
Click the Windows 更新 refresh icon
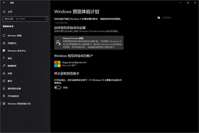(x=4, y=36)
